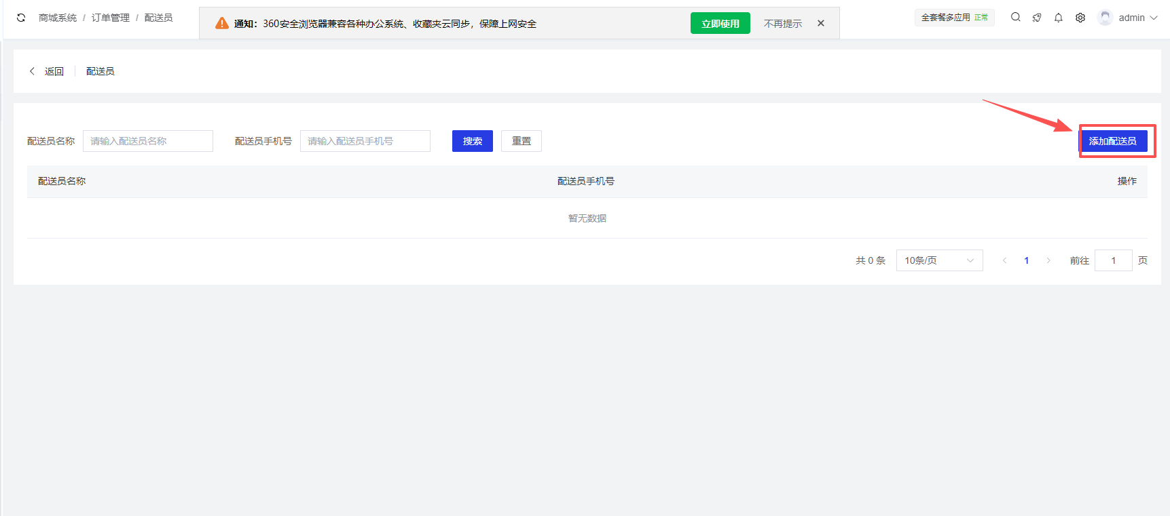Click the rocket icon in header
1170x516 pixels.
1037,18
